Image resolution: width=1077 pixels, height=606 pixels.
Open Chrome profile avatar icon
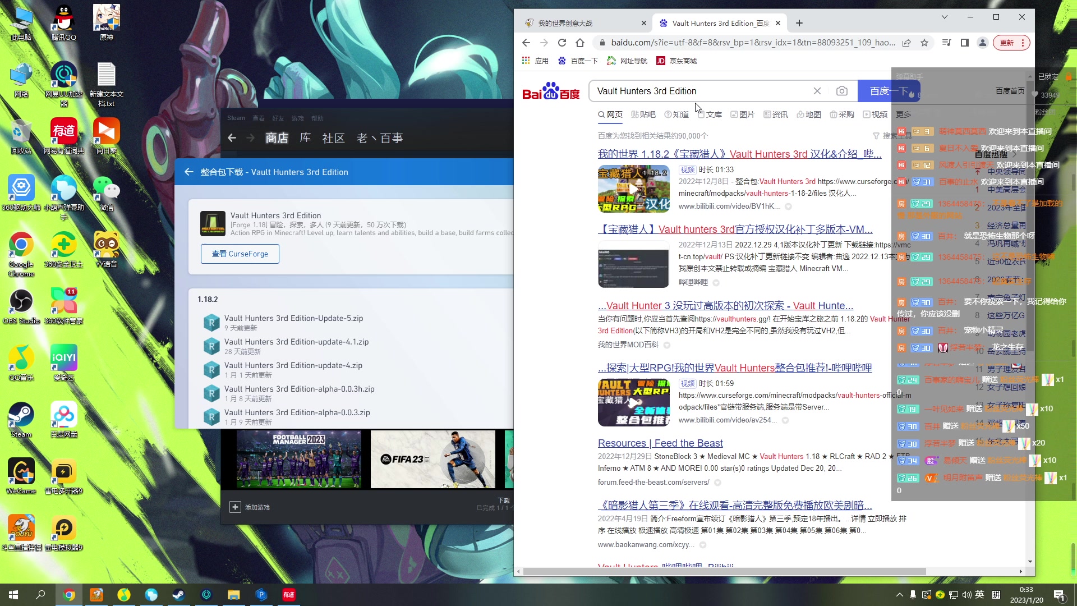(x=983, y=43)
